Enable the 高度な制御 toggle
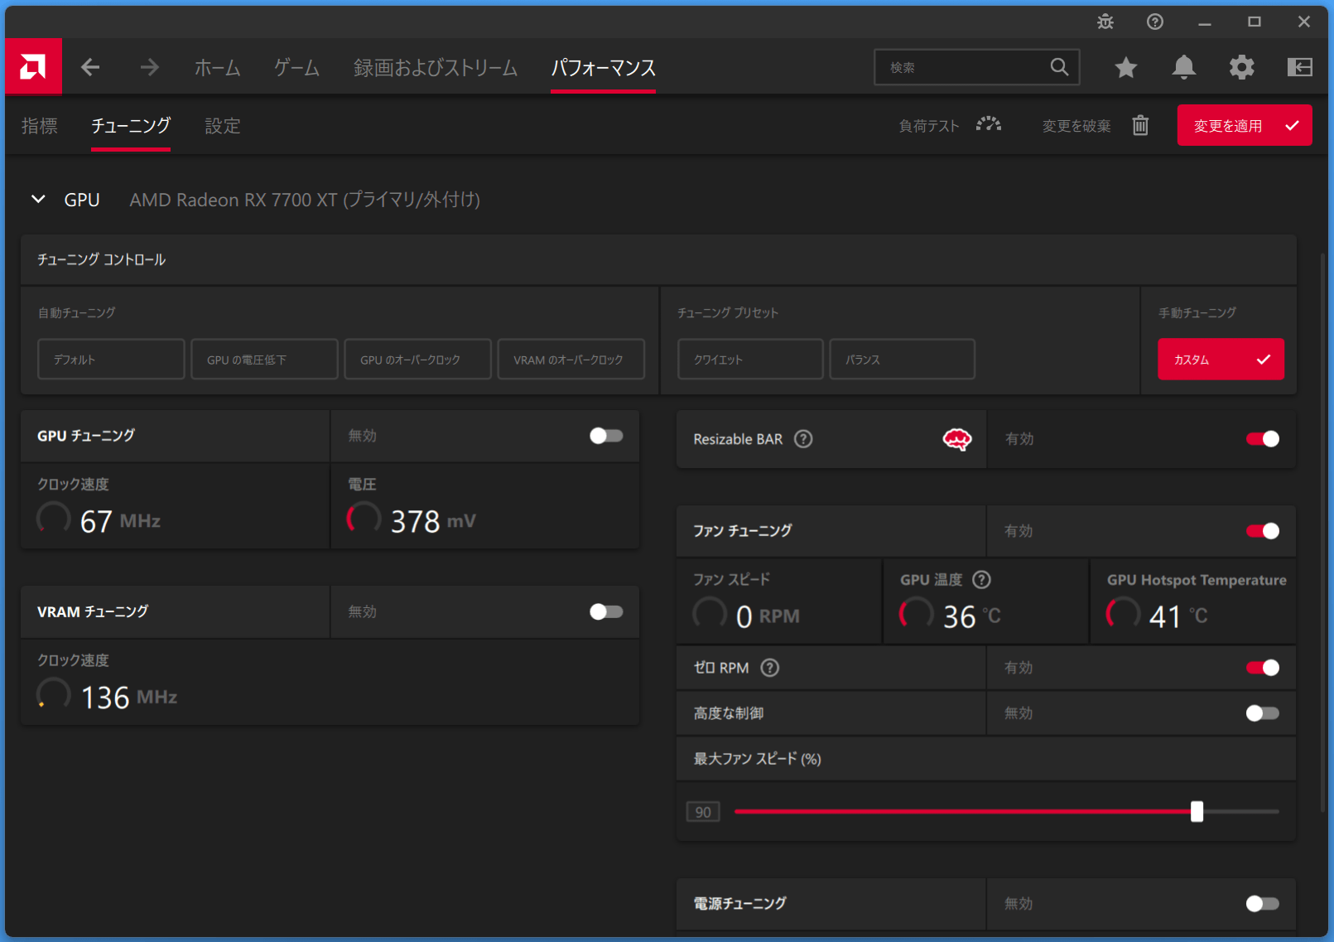Viewport: 1334px width, 942px height. tap(1263, 713)
